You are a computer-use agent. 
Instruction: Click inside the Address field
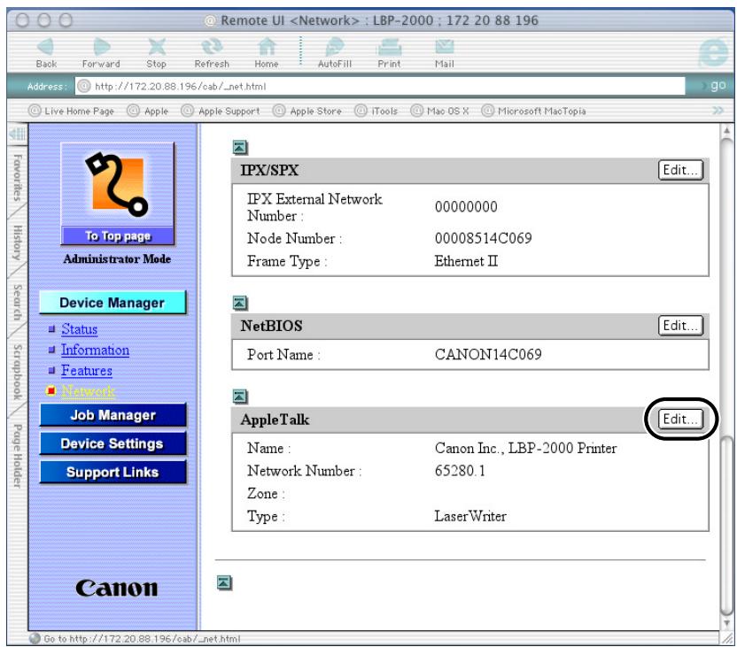380,86
